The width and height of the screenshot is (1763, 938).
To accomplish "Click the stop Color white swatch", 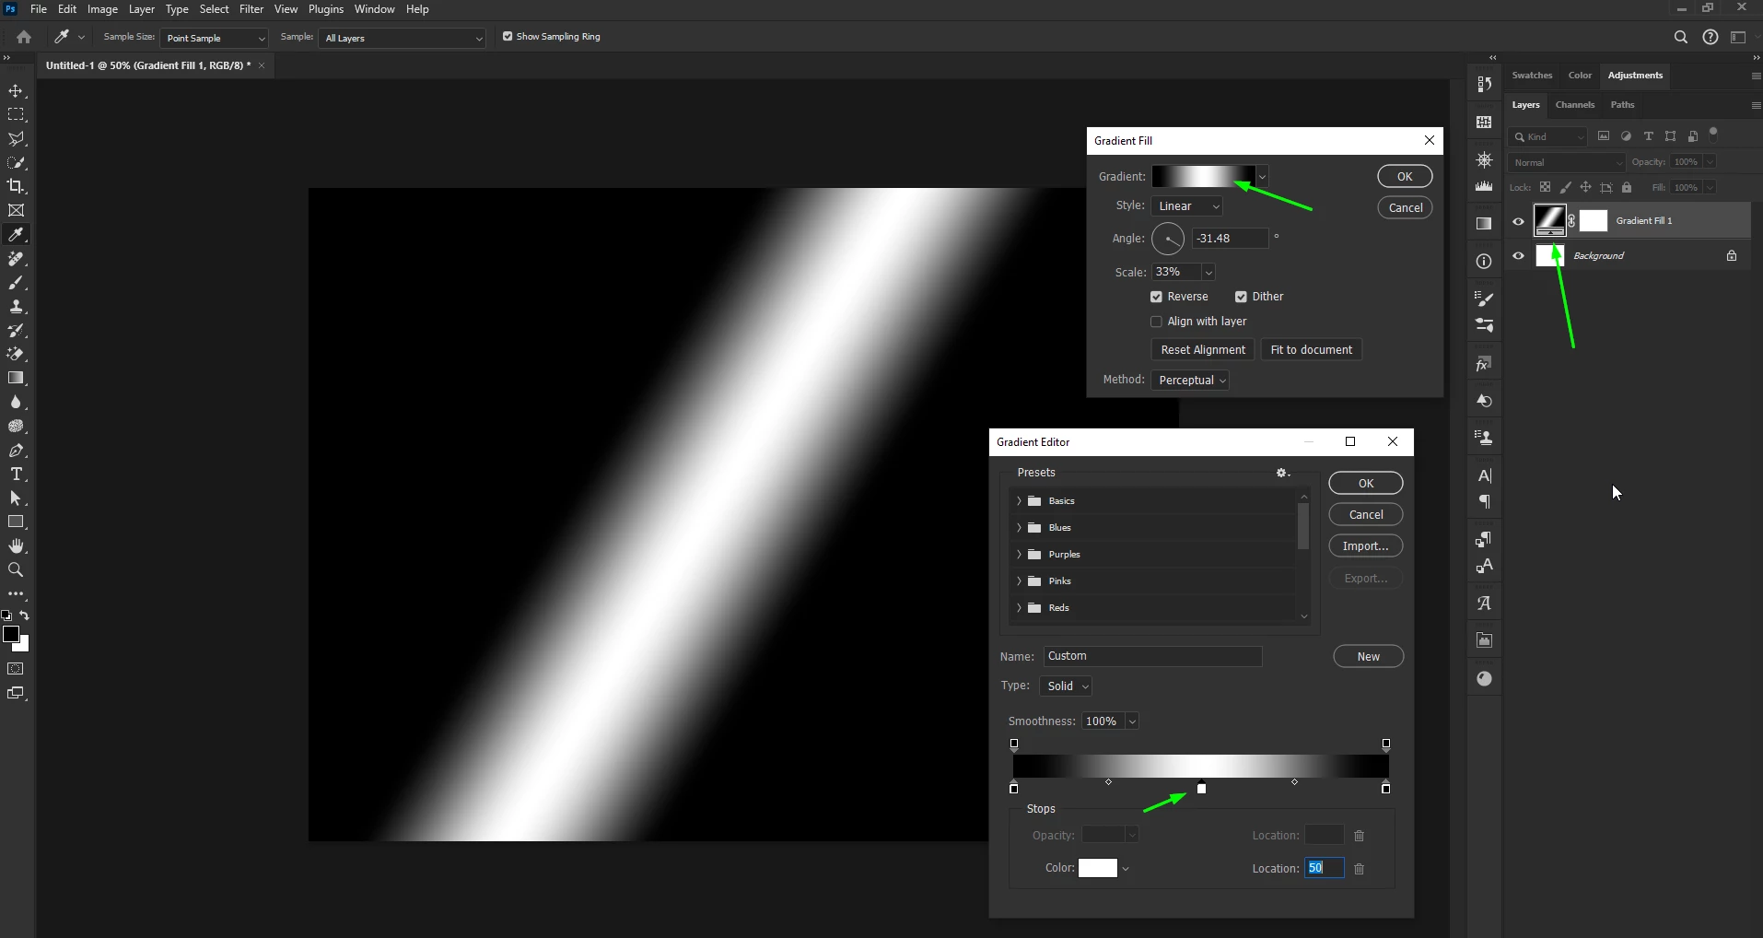I will [x=1098, y=869].
